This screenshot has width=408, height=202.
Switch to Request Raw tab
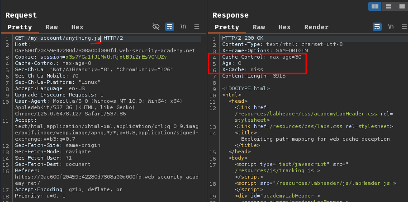[x=52, y=27]
